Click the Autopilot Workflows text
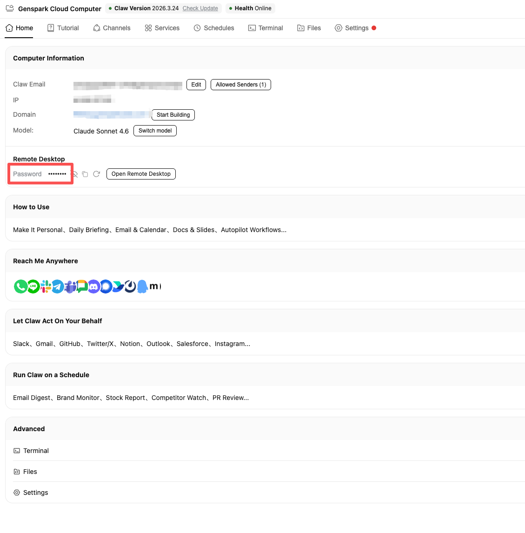 (x=253, y=230)
